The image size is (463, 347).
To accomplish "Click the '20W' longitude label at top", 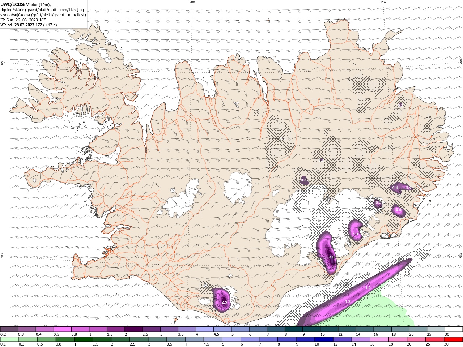I will 192,2.
